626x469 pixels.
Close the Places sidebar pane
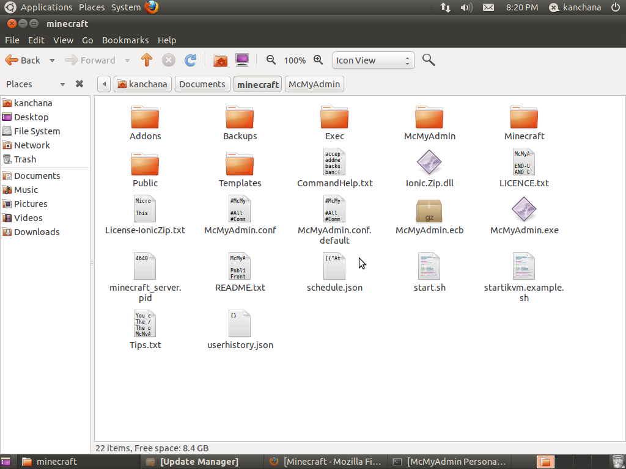point(79,84)
